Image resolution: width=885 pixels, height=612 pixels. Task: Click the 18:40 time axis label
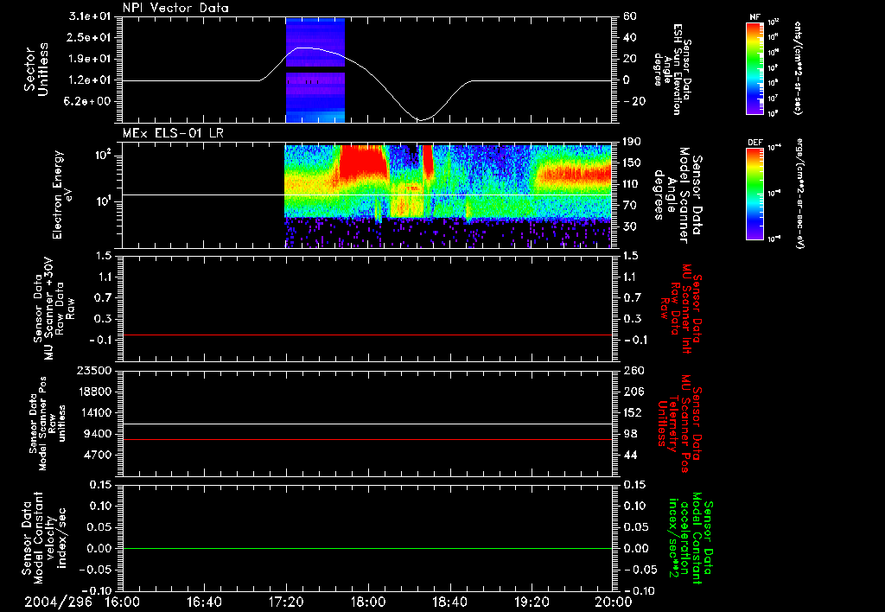point(449,602)
